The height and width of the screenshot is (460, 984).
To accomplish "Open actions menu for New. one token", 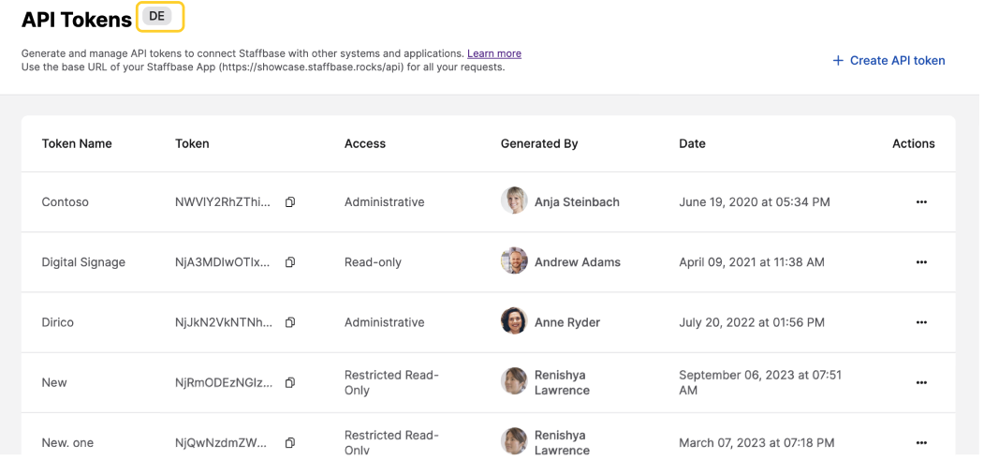I will (x=921, y=442).
